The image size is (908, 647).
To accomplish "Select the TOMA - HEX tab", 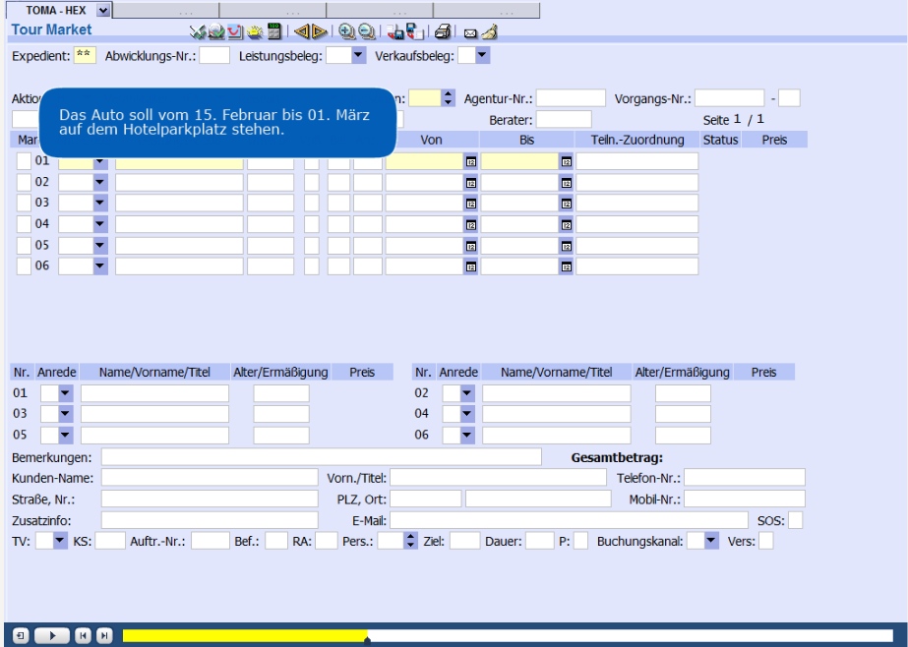I will click(x=56, y=11).
